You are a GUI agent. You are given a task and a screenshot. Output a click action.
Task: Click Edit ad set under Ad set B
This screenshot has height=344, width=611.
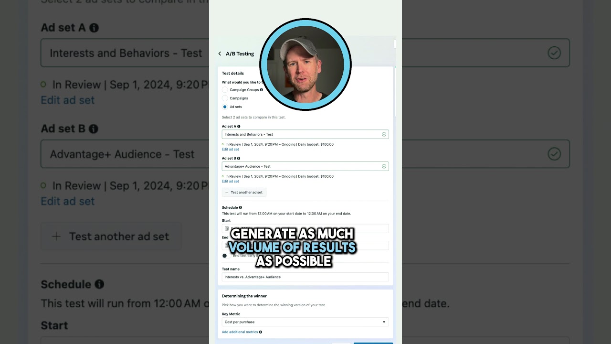(231, 182)
